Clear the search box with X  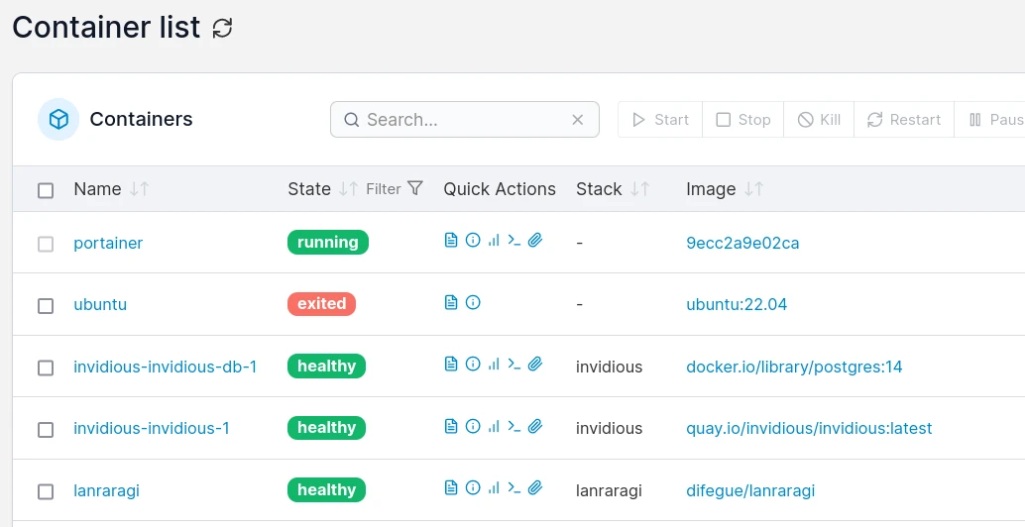tap(578, 120)
